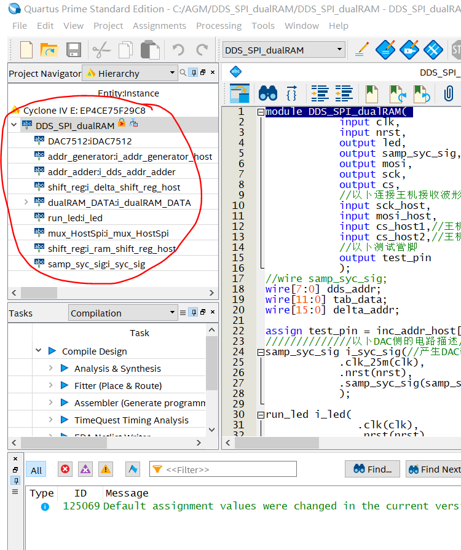
Task: Open the Compilation dropdown in Tasks
Action: tap(122, 313)
